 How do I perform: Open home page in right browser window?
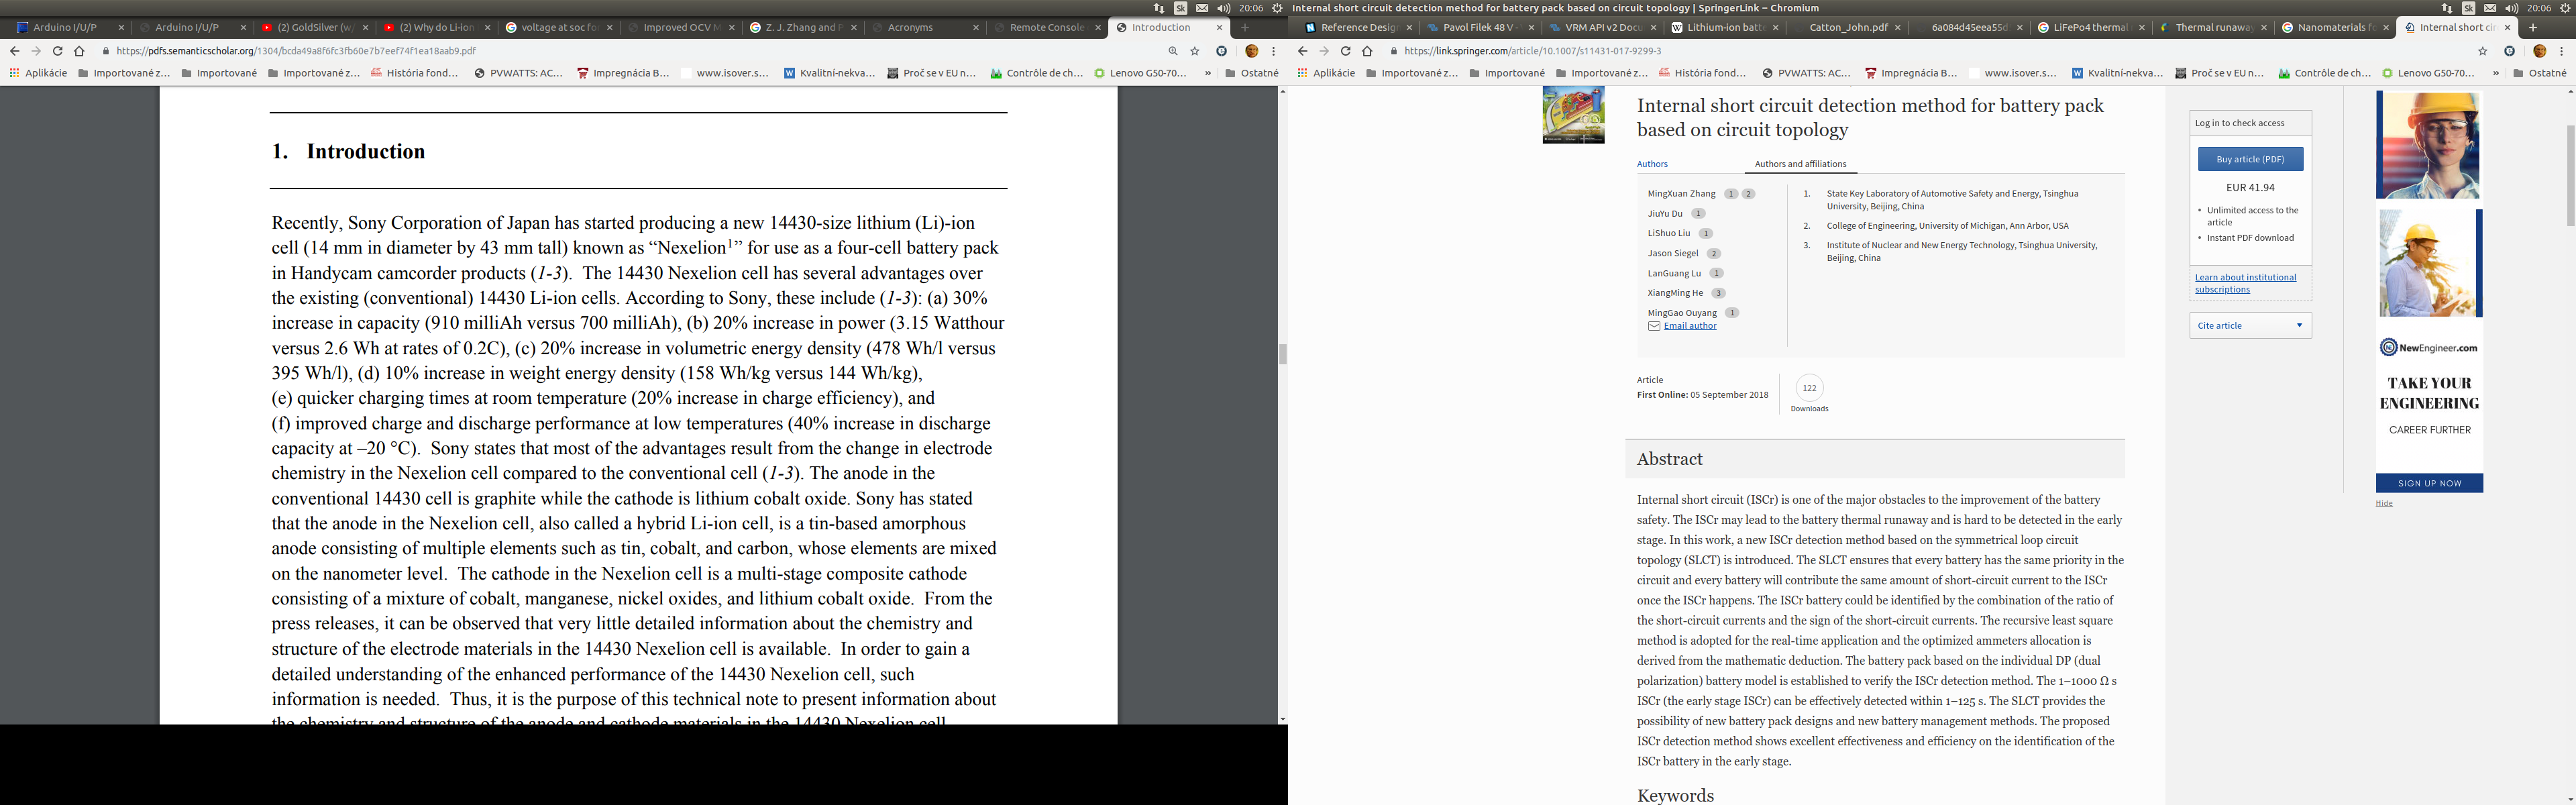point(1367,51)
